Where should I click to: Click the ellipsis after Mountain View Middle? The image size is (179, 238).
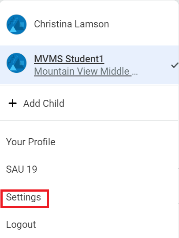(x=135, y=74)
